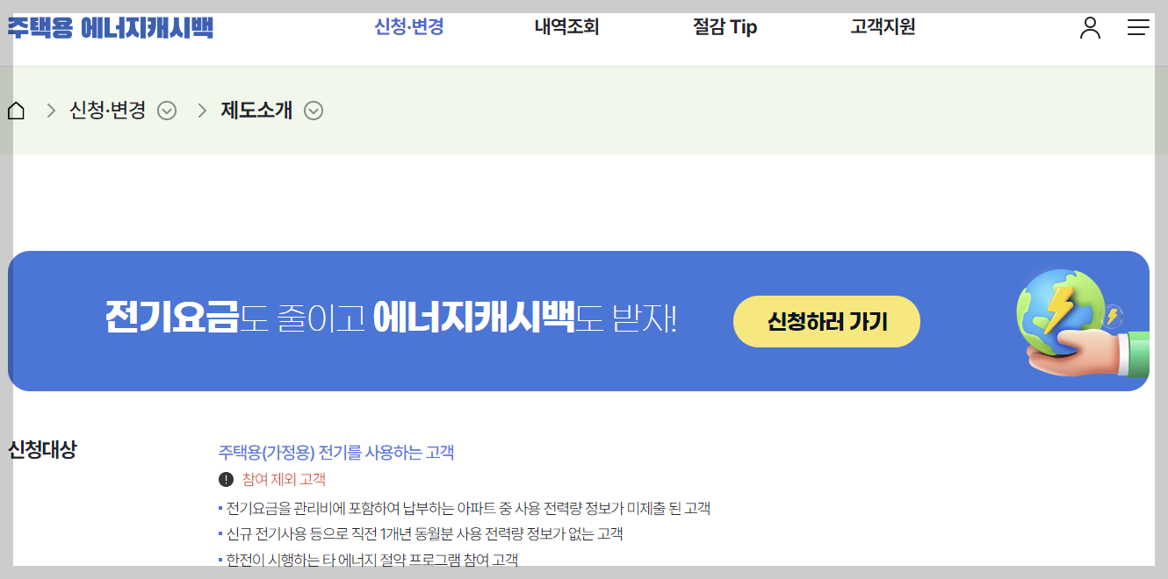Open the 절감 Tip section

[x=724, y=27]
